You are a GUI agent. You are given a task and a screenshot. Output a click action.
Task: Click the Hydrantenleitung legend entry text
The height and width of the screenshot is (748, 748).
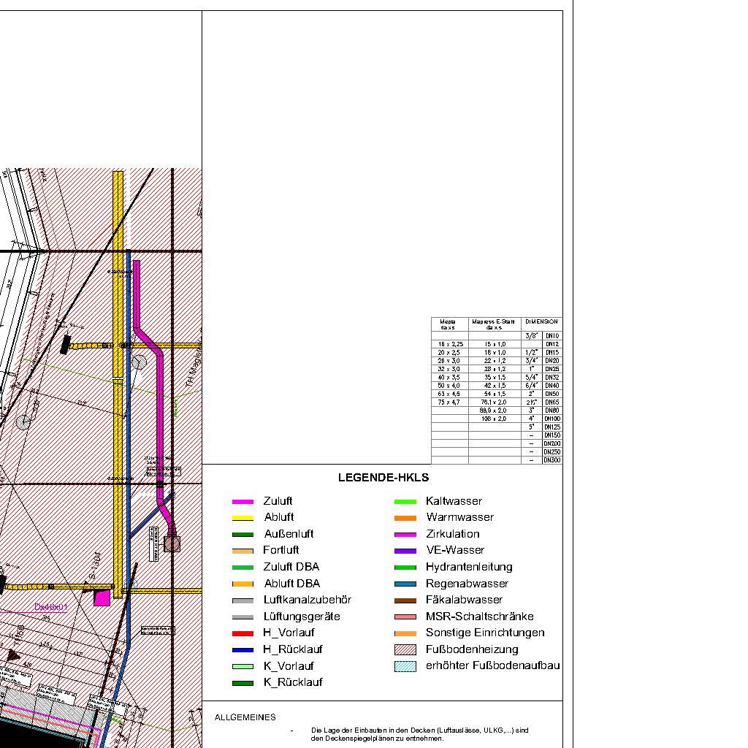tap(468, 567)
